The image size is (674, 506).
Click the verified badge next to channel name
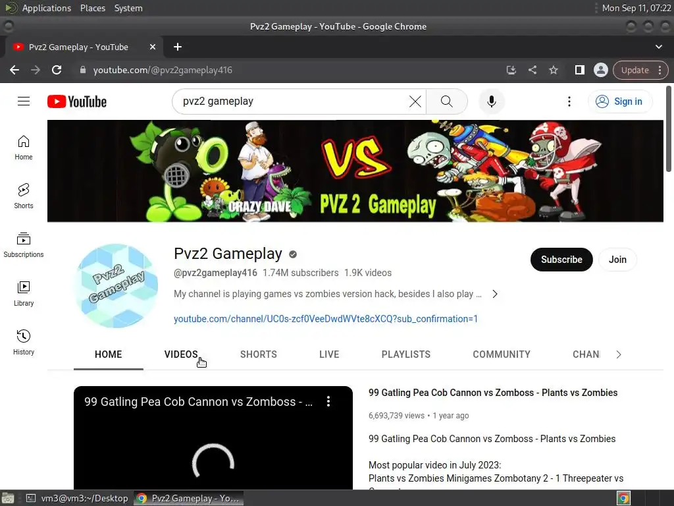tap(293, 254)
